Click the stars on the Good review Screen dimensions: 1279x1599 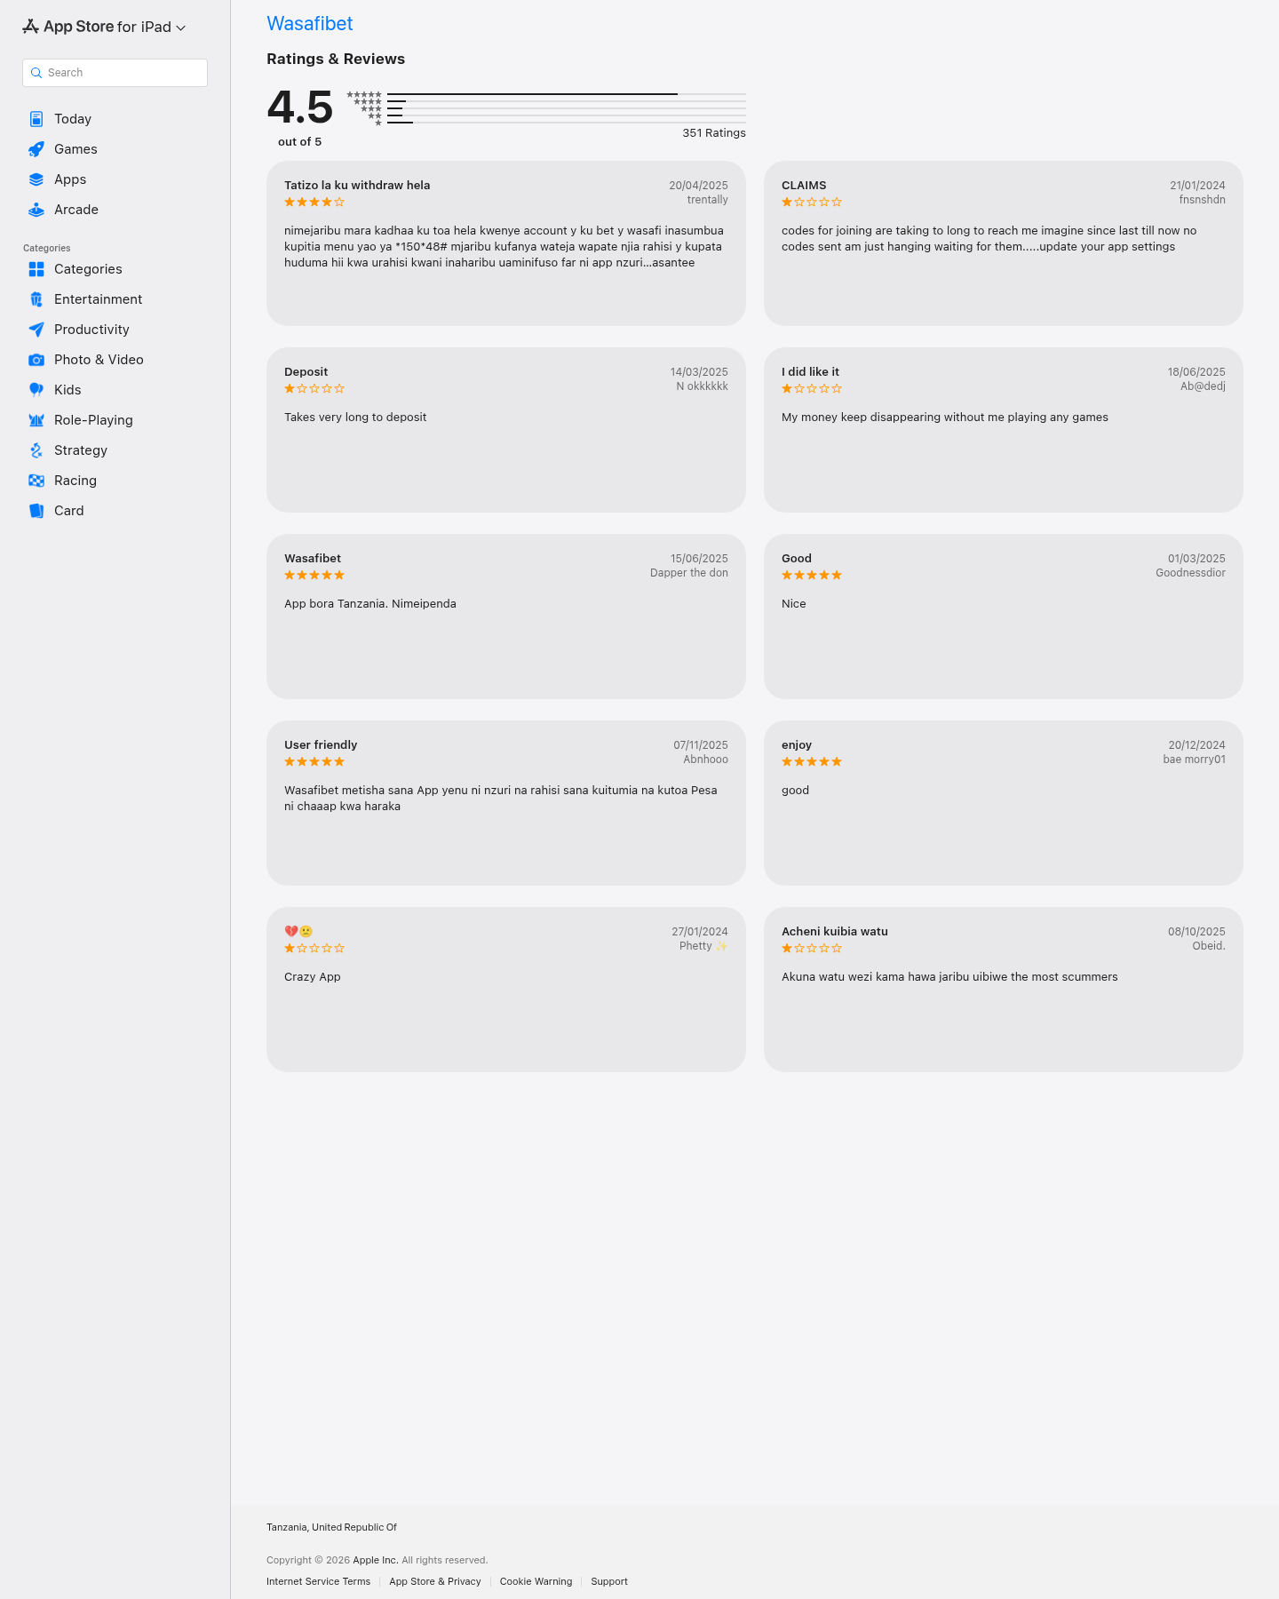pyautogui.click(x=812, y=576)
